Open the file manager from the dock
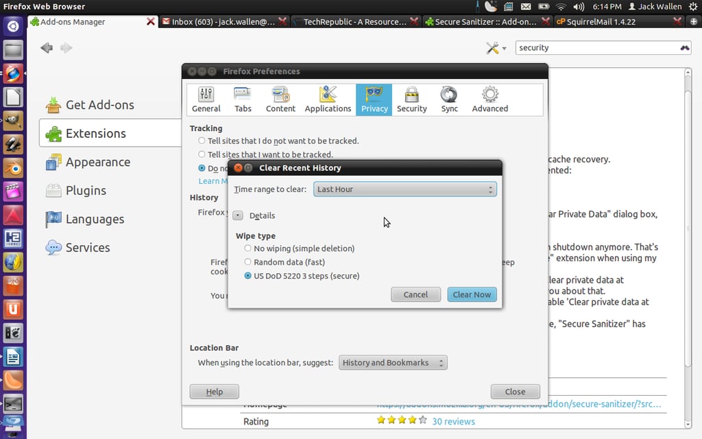 point(13,49)
